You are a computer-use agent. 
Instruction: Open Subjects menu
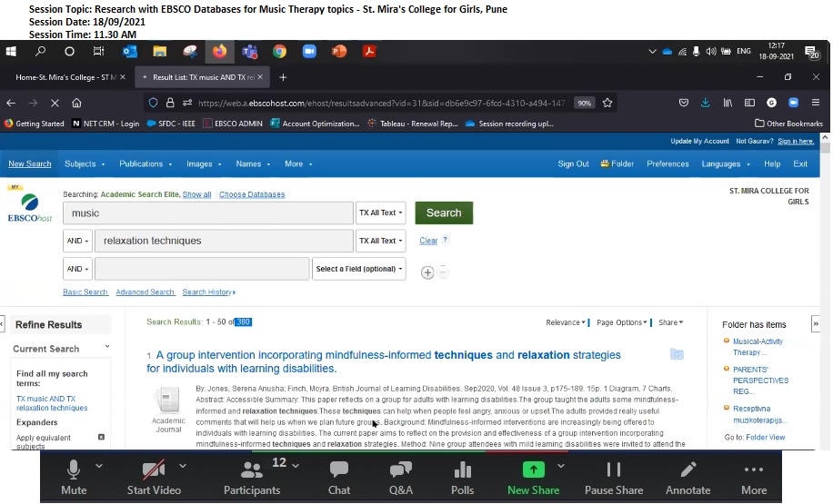pyautogui.click(x=85, y=164)
